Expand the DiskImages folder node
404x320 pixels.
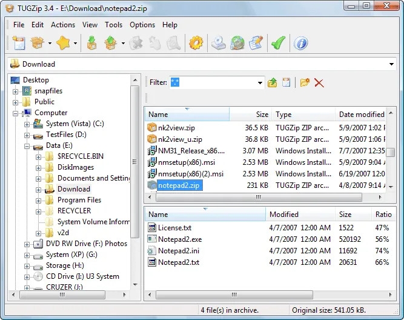(38, 168)
